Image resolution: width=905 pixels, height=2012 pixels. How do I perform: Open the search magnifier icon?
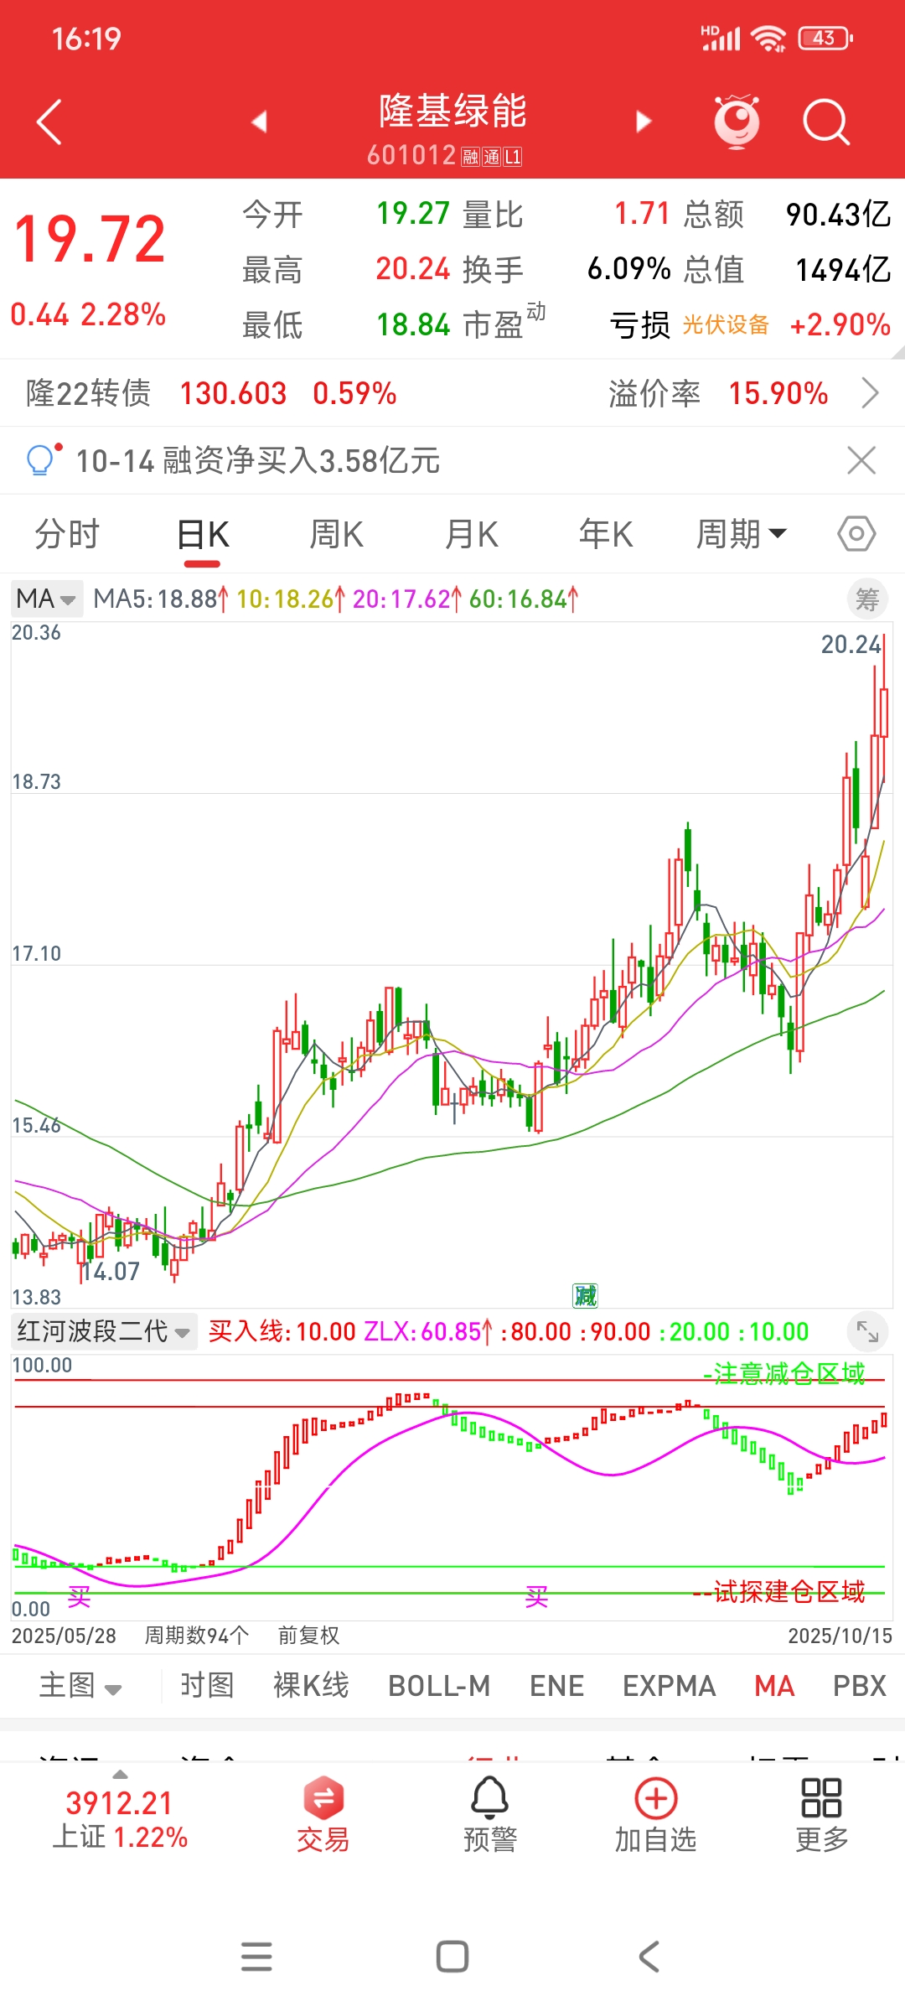point(826,122)
